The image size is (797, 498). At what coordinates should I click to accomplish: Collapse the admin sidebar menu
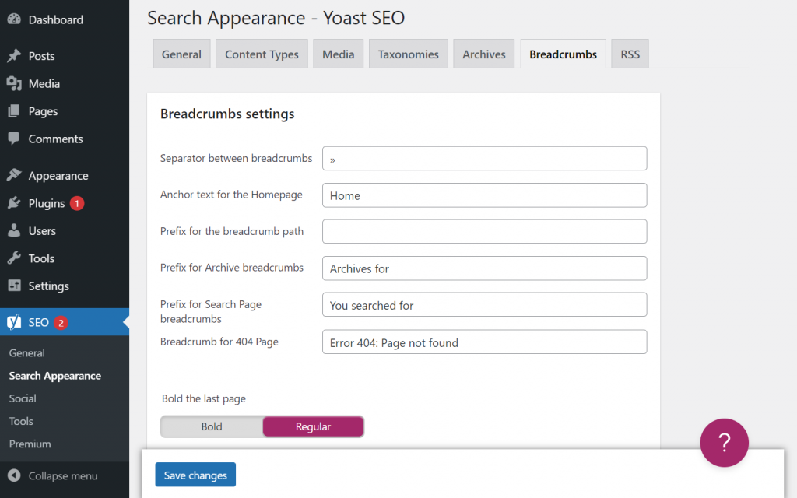point(53,475)
